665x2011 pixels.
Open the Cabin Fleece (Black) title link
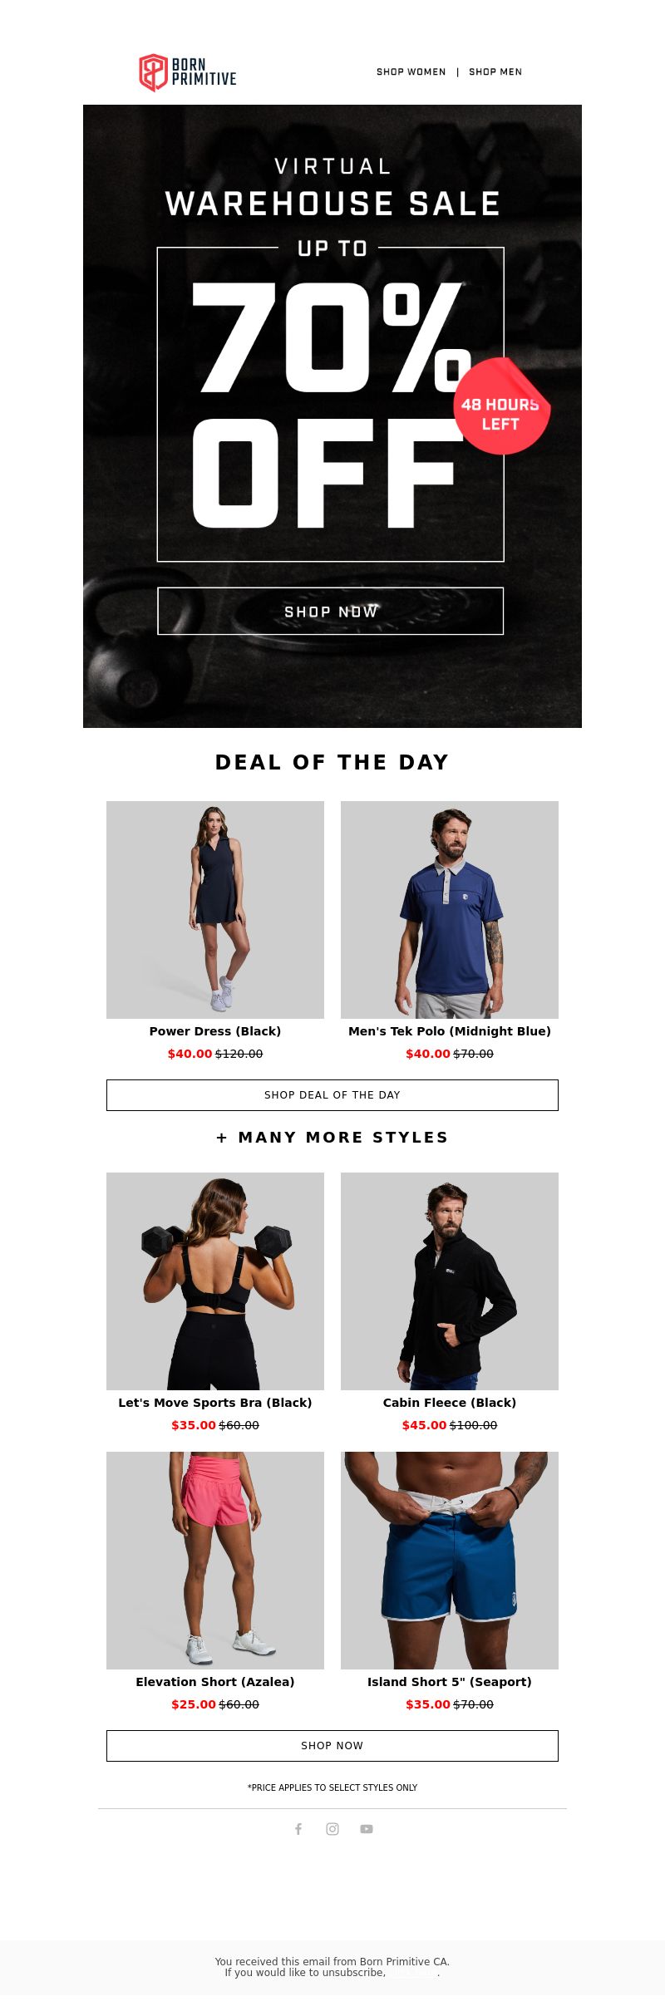450,1403
